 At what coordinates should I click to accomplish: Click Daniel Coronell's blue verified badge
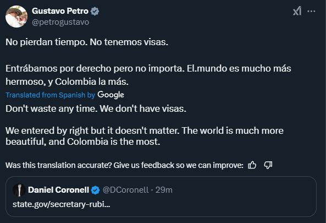click(95, 190)
